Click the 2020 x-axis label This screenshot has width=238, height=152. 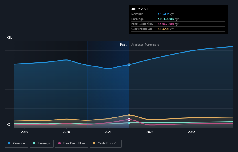(66, 132)
